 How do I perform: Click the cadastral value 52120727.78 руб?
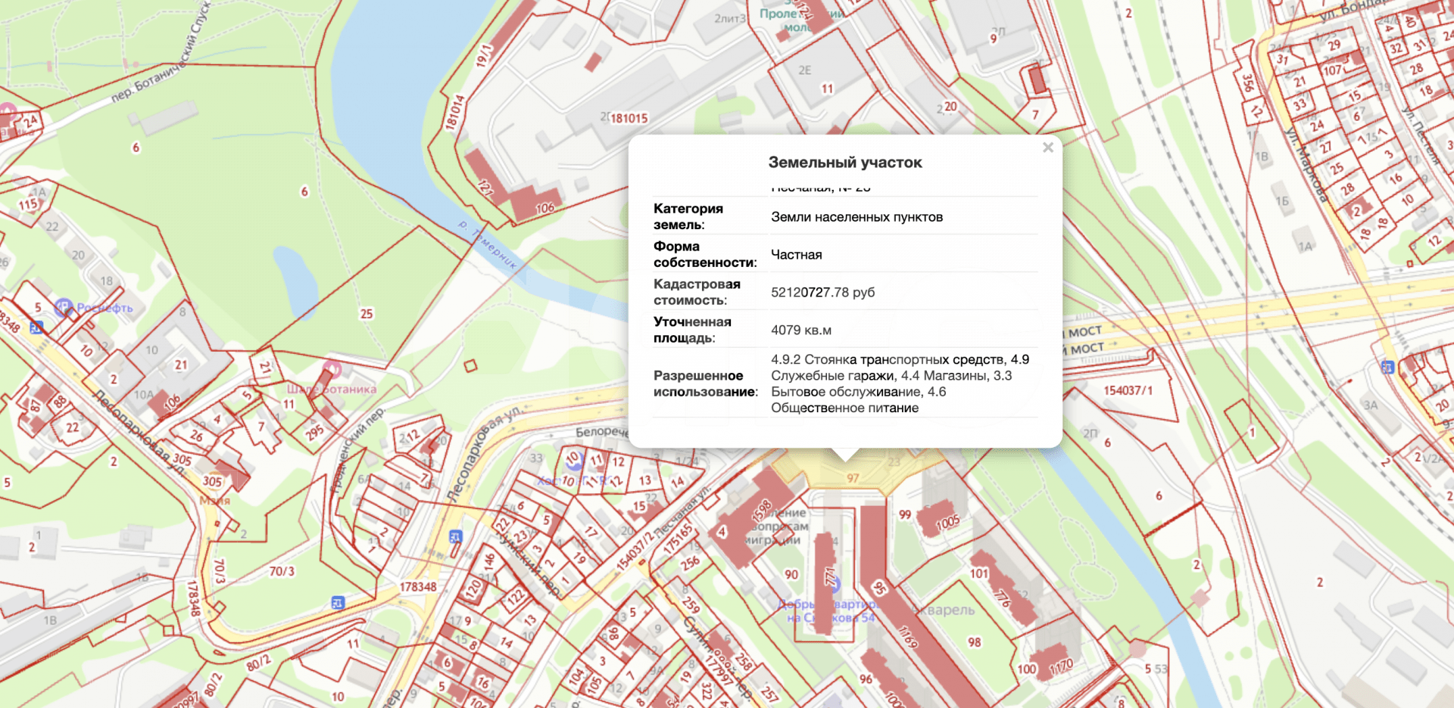(x=822, y=293)
